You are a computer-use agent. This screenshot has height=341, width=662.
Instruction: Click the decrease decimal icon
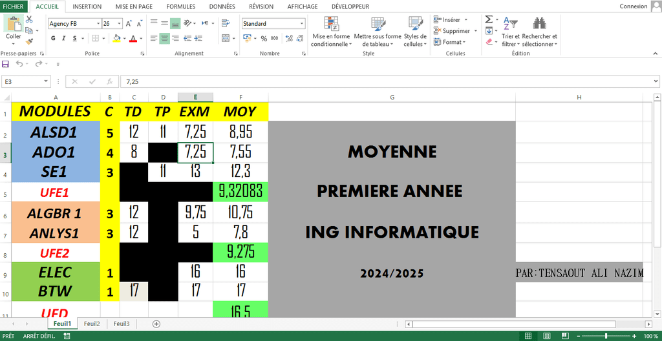point(300,38)
